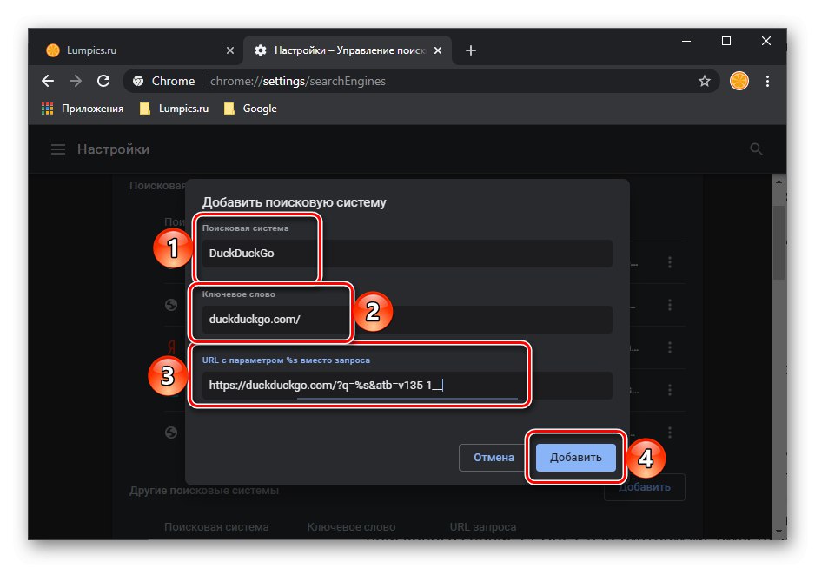815x568 pixels.
Task: Select the Настройки – Управление поиск tab
Action: coord(339,50)
